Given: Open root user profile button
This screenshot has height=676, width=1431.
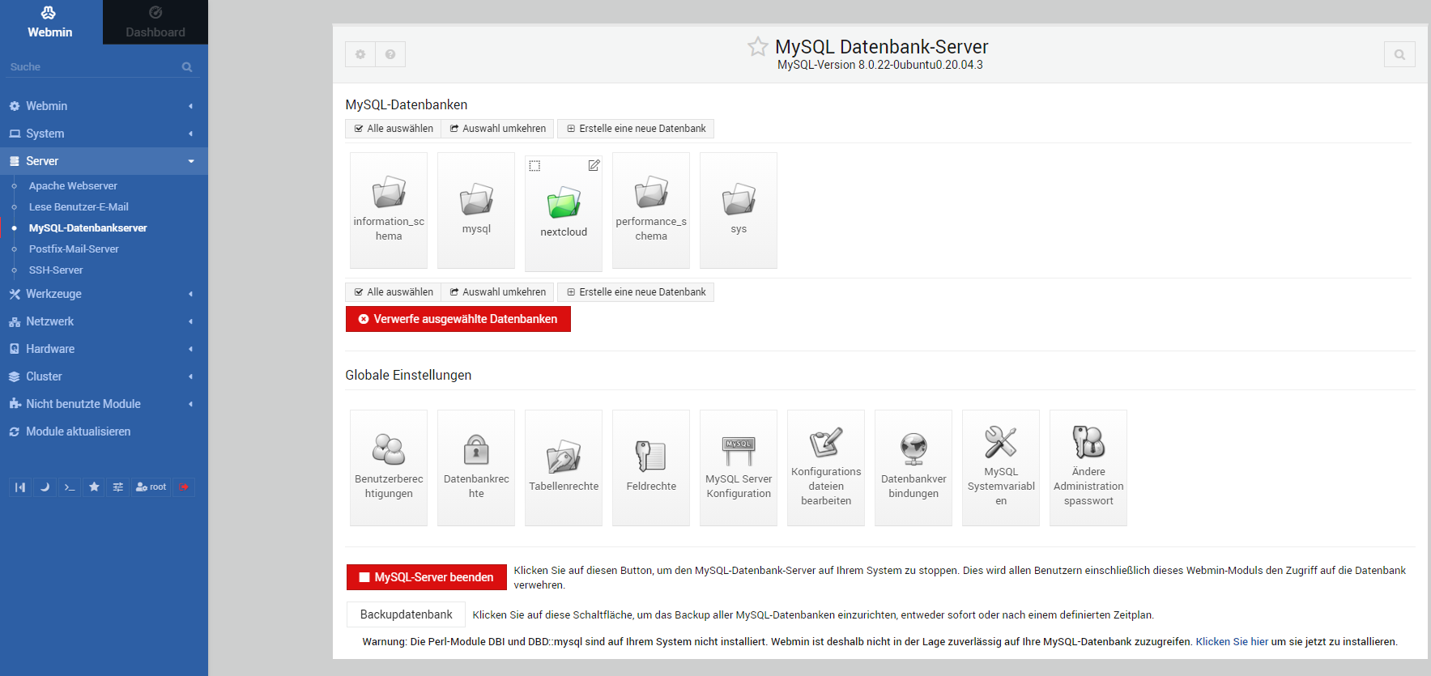Looking at the screenshot, I should coord(151,487).
